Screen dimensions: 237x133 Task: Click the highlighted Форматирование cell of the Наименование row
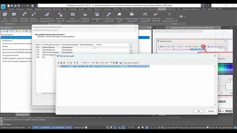click(94, 47)
